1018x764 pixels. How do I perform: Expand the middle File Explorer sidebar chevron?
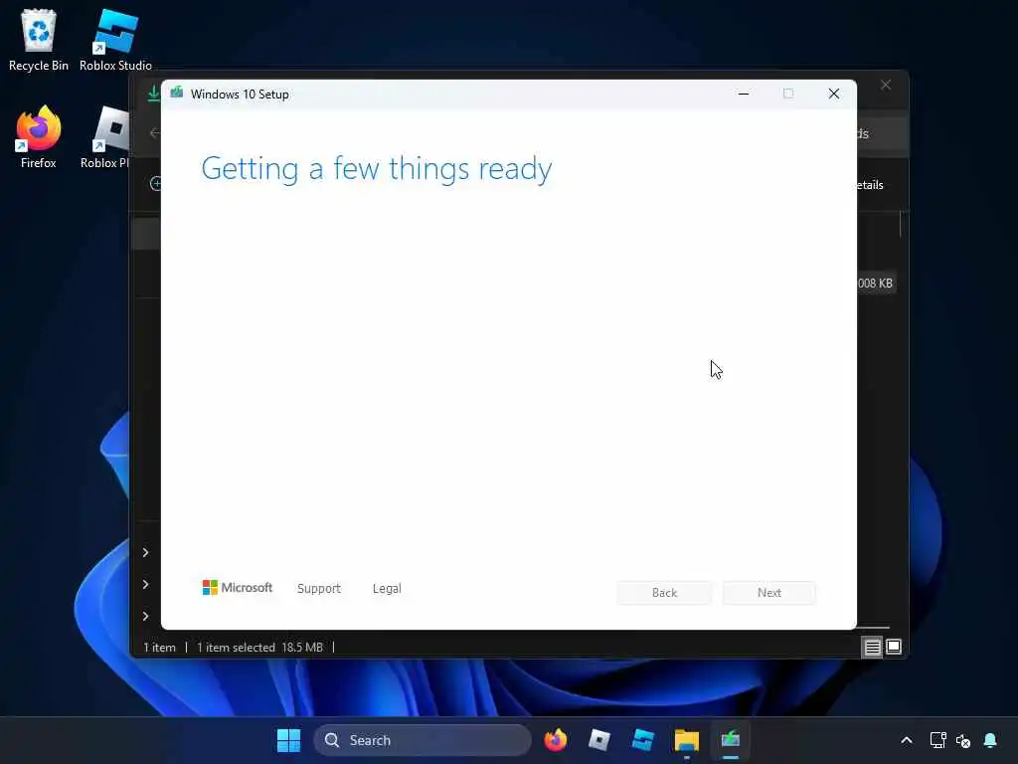coord(145,584)
